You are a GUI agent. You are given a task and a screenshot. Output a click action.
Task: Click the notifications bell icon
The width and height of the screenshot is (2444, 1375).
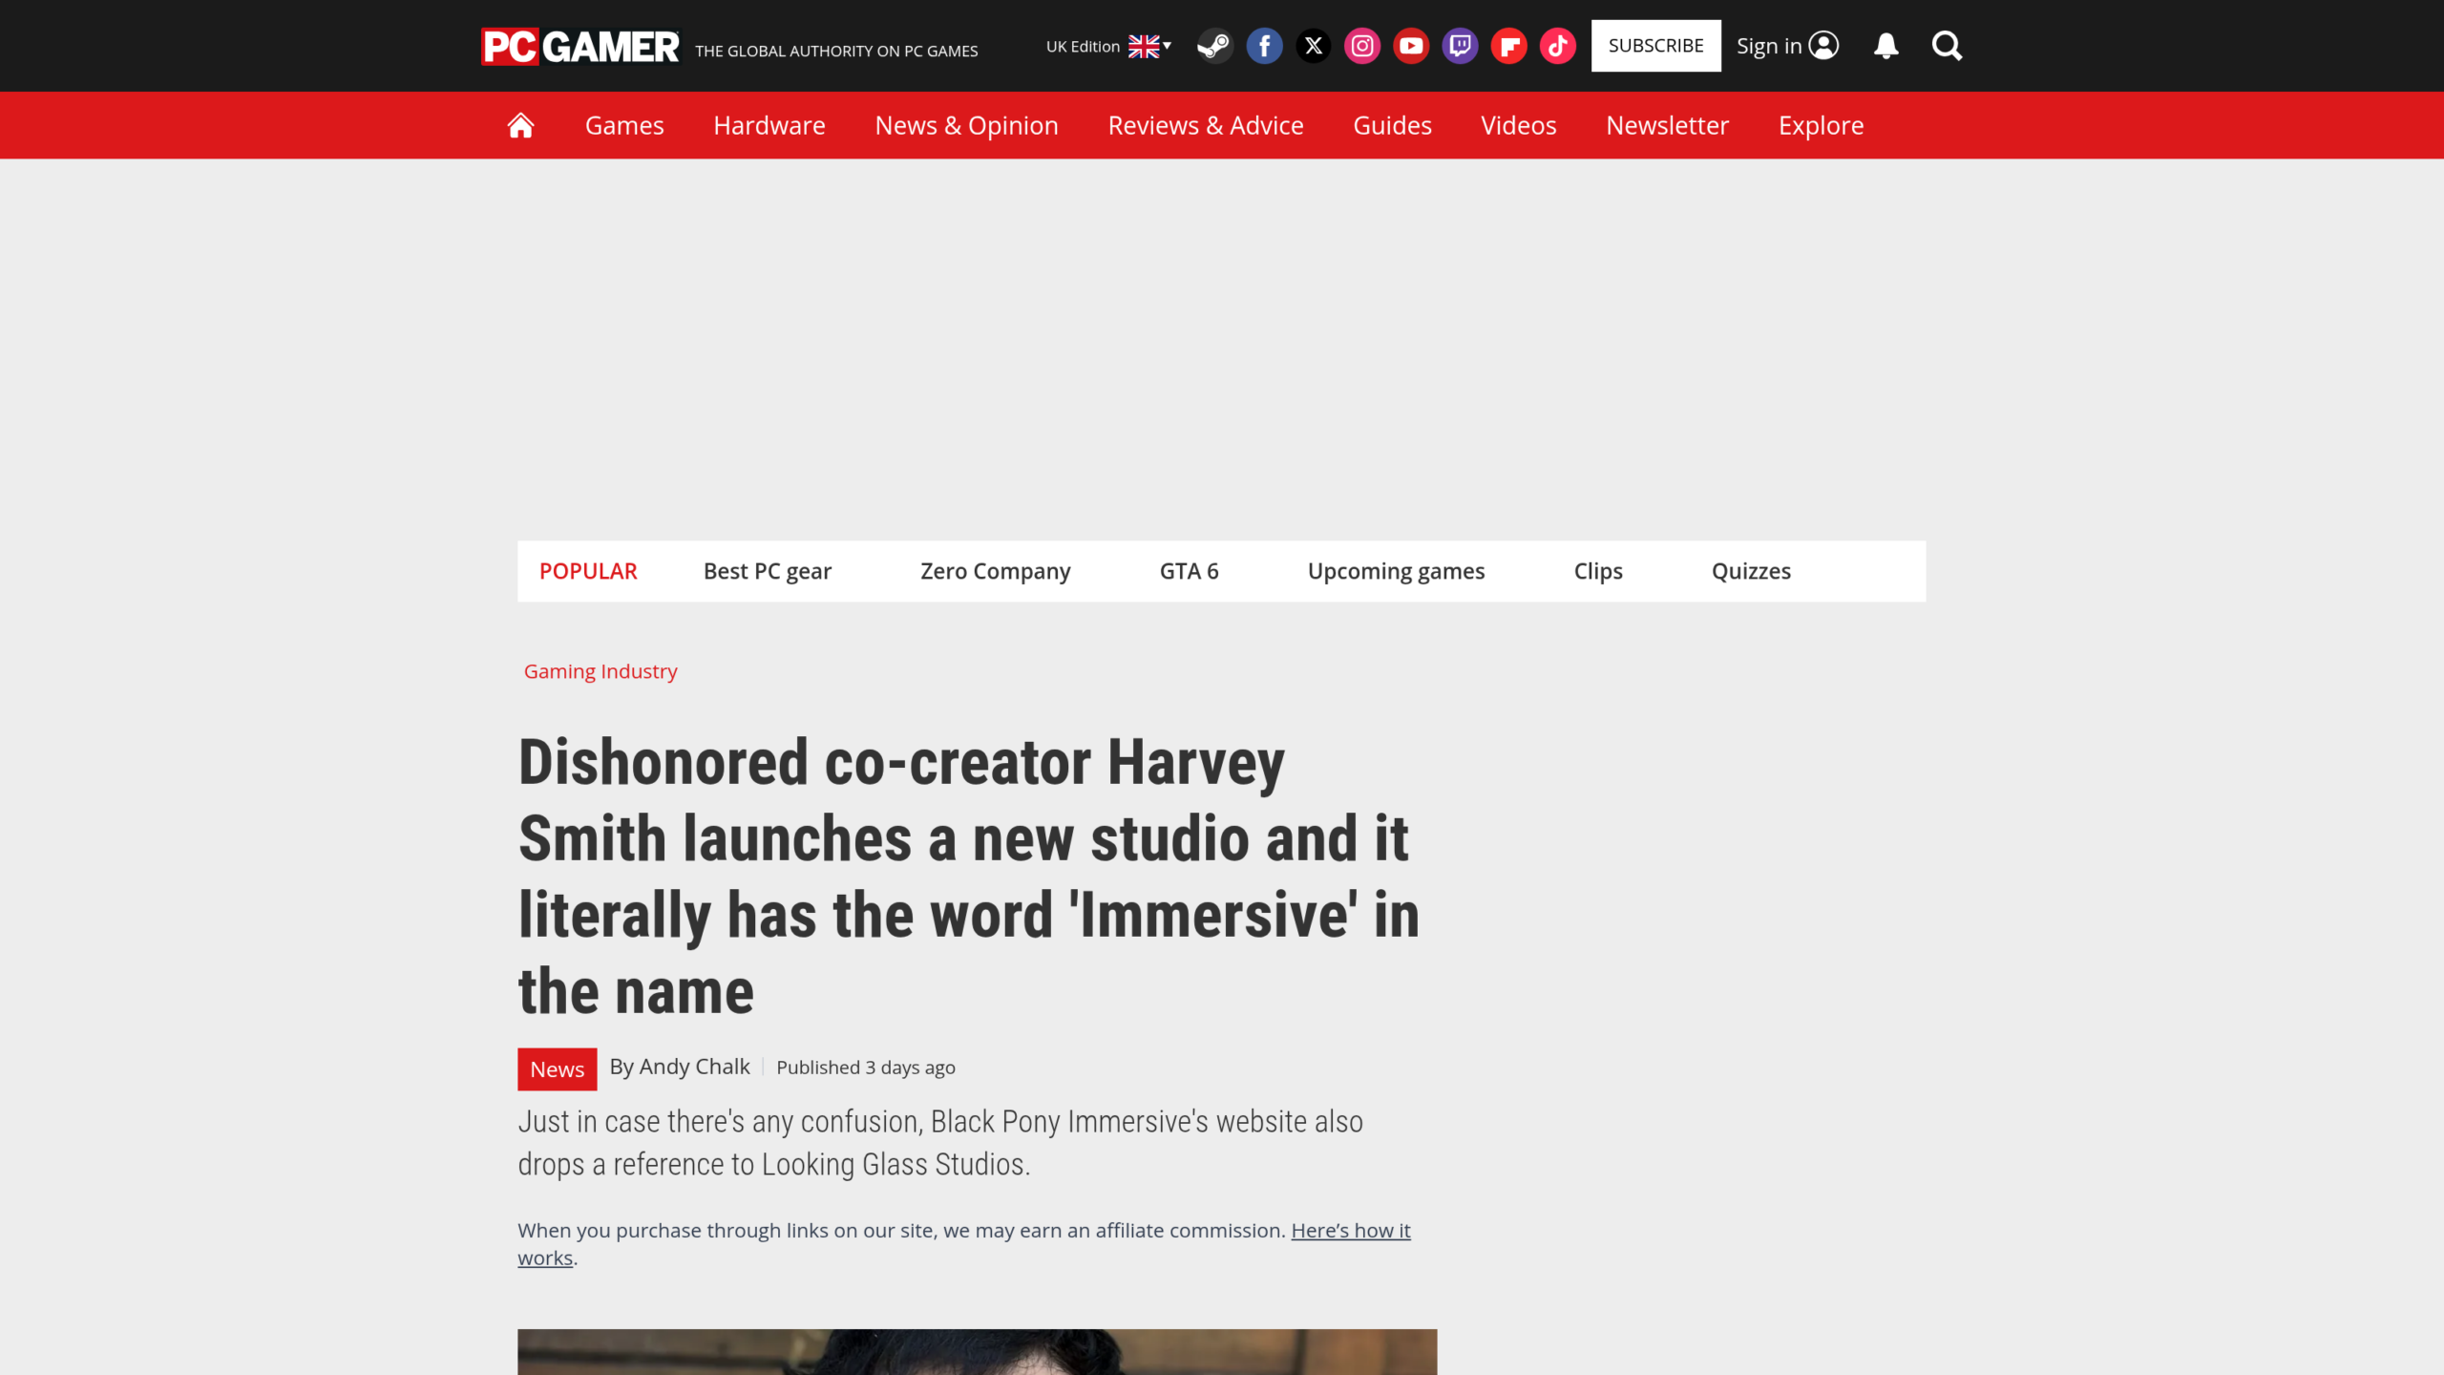1886,46
